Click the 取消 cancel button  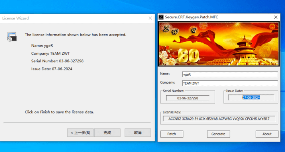click(138, 133)
